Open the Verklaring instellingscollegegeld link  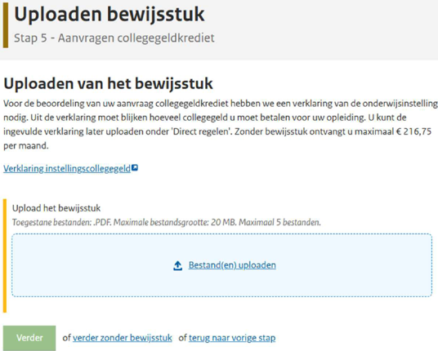[67, 168]
